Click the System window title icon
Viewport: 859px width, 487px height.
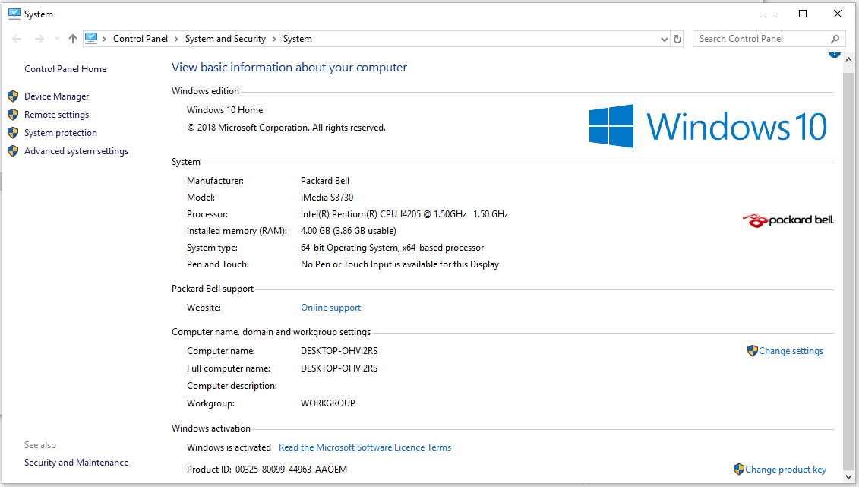coord(14,14)
